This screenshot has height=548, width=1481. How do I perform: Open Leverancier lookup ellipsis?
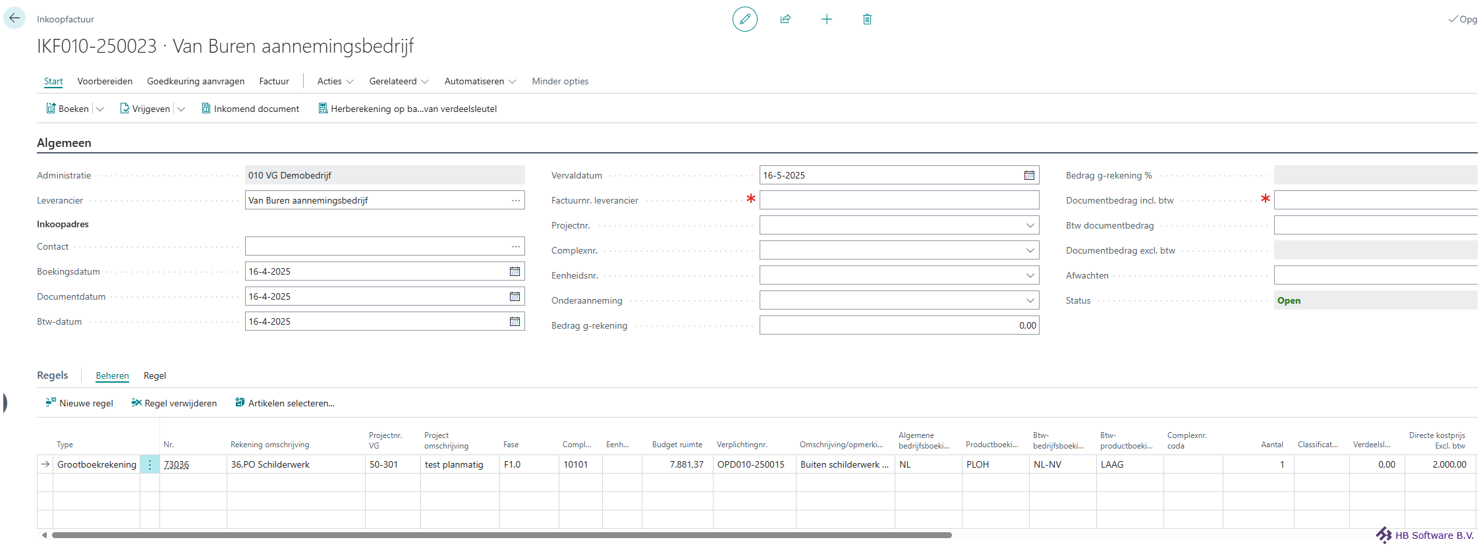[515, 200]
